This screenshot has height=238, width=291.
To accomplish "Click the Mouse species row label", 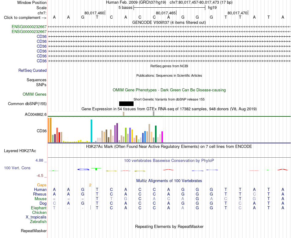I will coord(41,199).
